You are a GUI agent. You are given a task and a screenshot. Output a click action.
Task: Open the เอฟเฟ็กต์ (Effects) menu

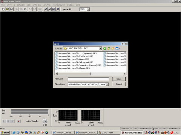47,5
